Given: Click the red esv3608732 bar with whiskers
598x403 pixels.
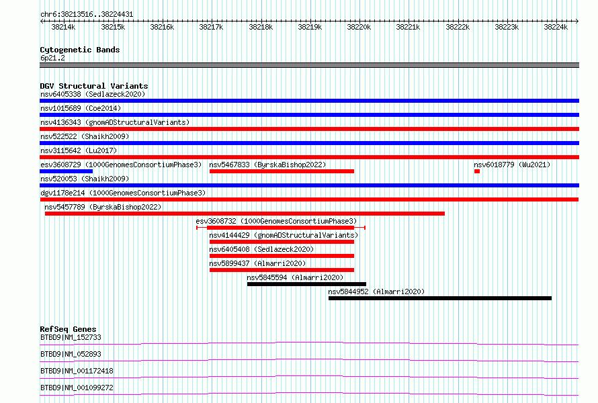Looking at the screenshot, I should (281, 228).
